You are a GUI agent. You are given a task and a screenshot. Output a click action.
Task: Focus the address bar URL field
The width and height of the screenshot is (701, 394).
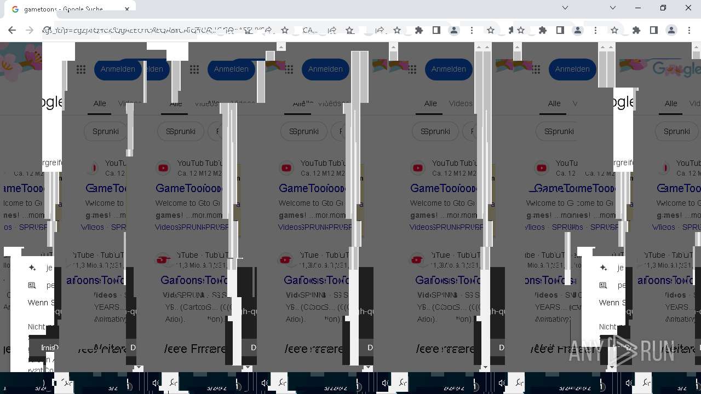(159, 31)
